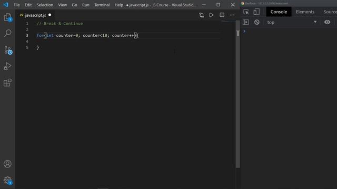Select the javascript.js editor tab
Viewport: 337px width, 189px height.
(35, 15)
